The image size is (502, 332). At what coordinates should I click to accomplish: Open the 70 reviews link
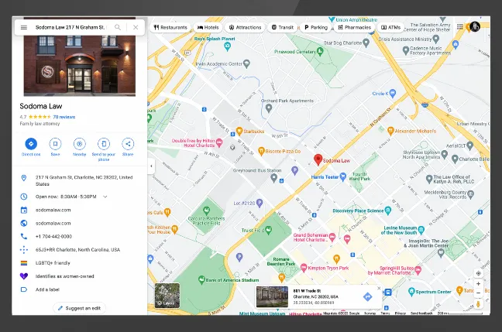pyautogui.click(x=64, y=117)
